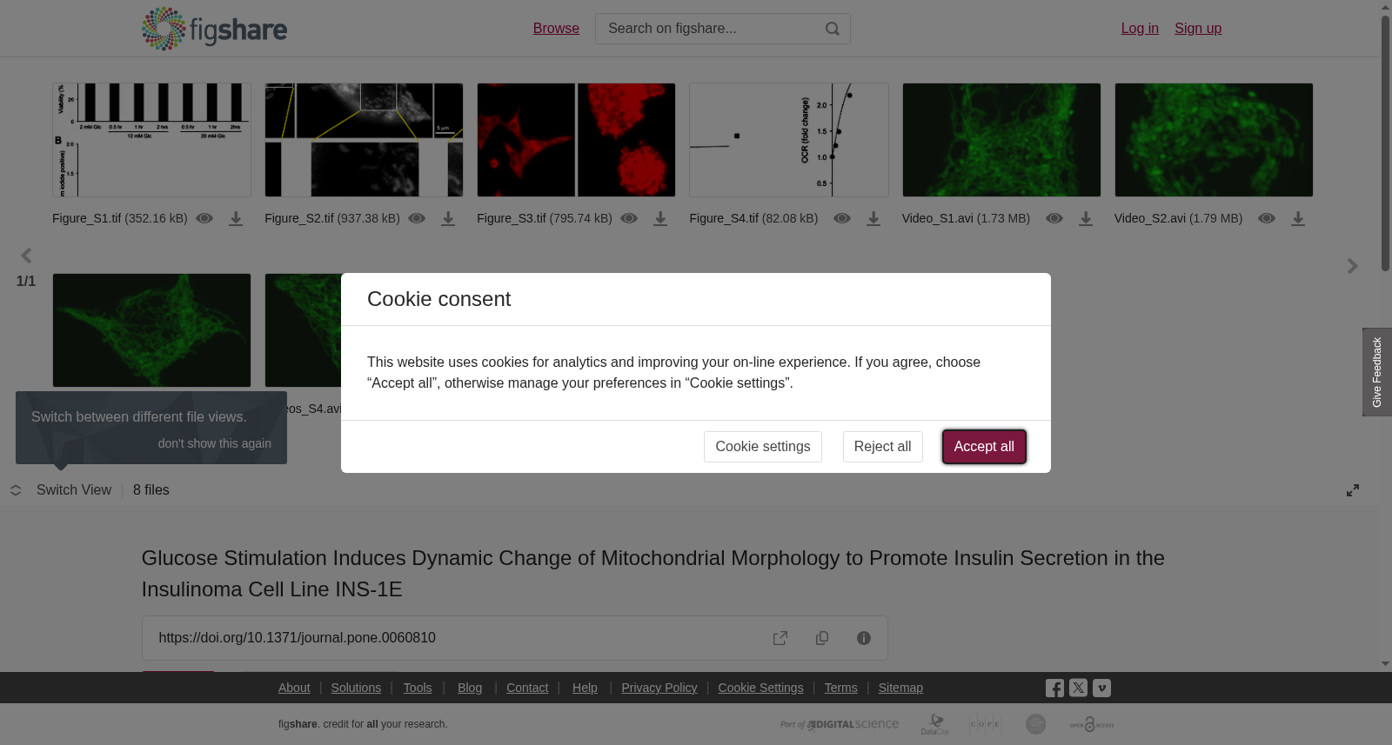The image size is (1392, 745).
Task: Open About footer link
Action: [294, 688]
